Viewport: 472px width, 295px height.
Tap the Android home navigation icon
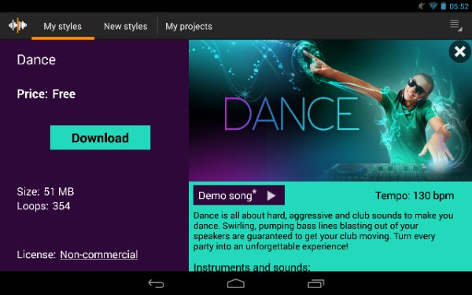(x=236, y=283)
